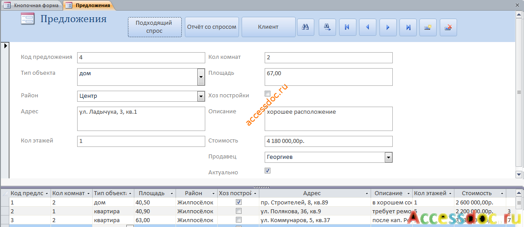Click the form icon beside Предложения title
Image resolution: width=524 pixels, height=227 pixels.
point(27,19)
